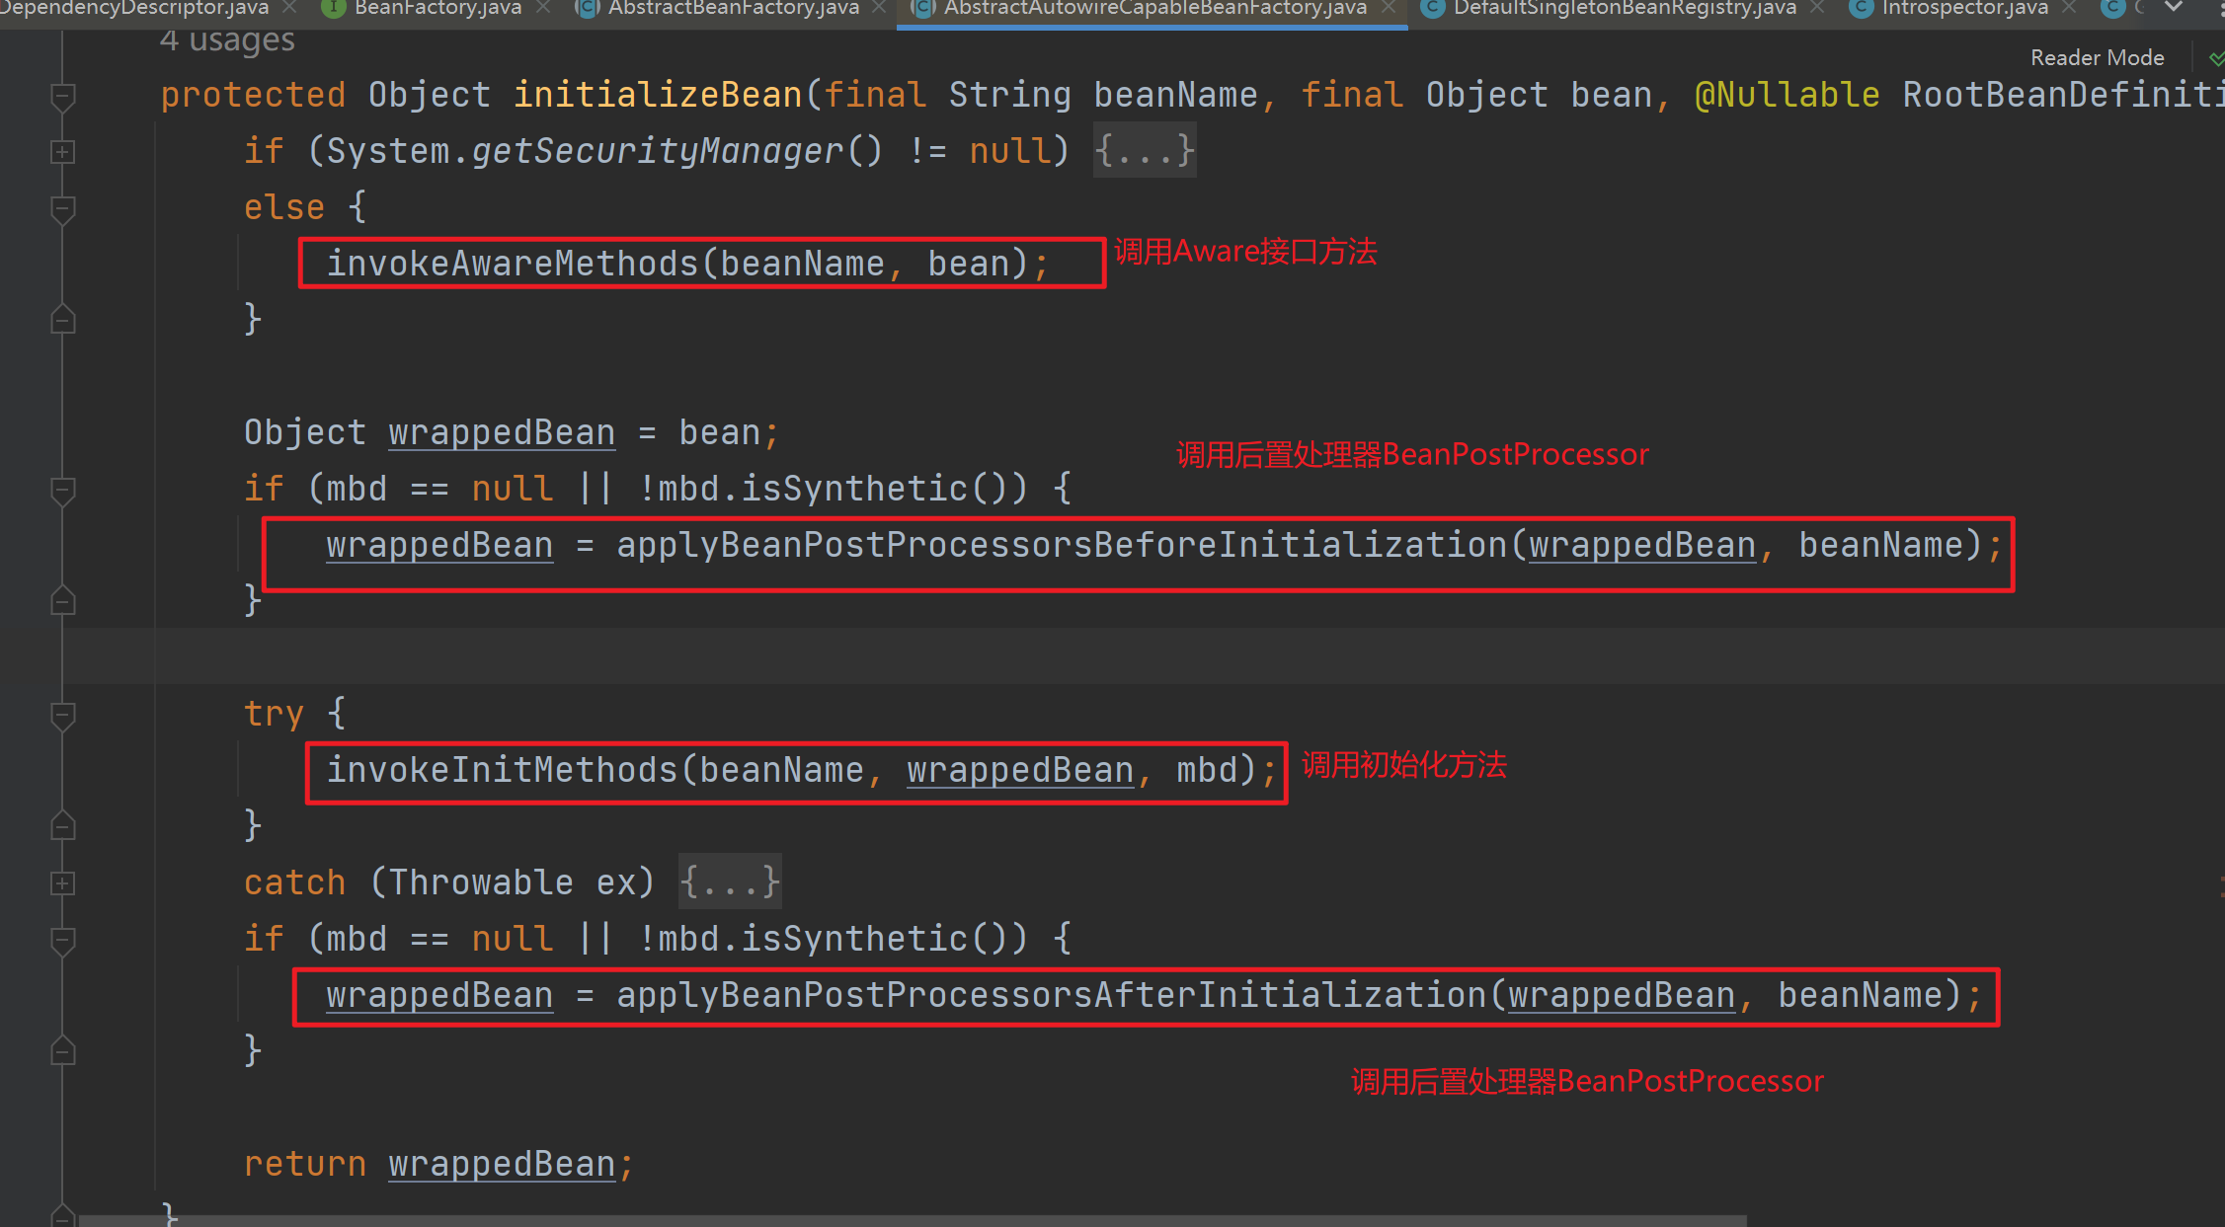Collapse the try block fold
The width and height of the screenshot is (2225, 1227).
(x=62, y=715)
